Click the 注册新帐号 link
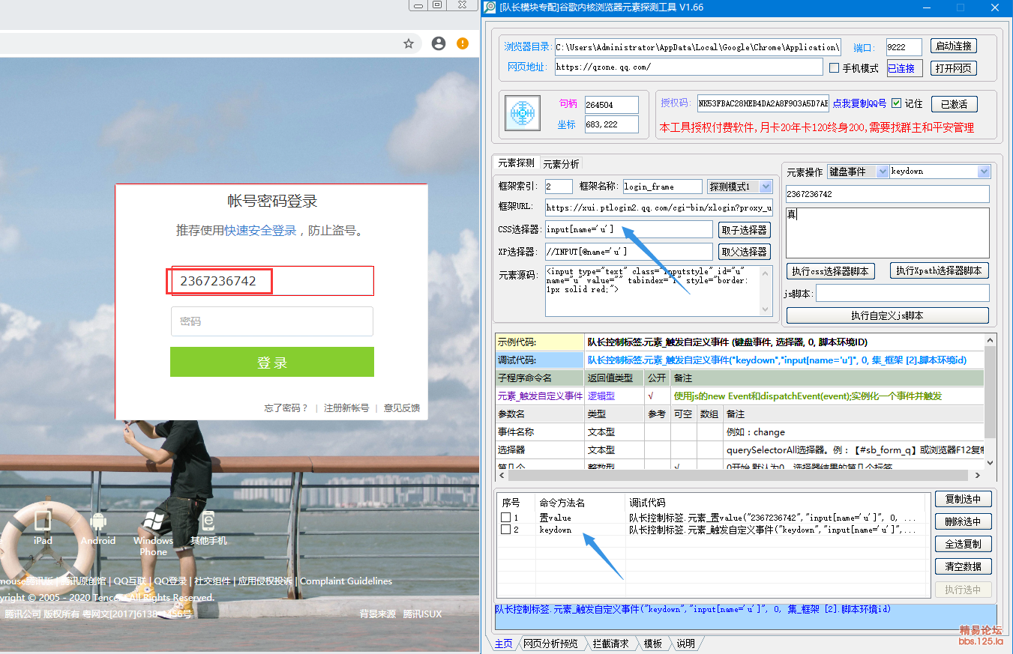This screenshot has height=654, width=1013. tap(346, 408)
